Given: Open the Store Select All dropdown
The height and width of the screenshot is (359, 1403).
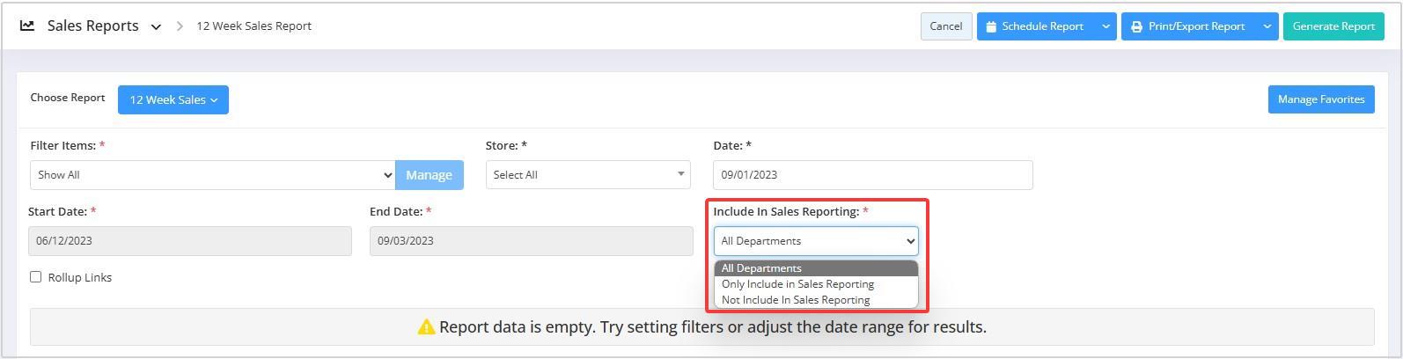Looking at the screenshot, I should tap(588, 174).
